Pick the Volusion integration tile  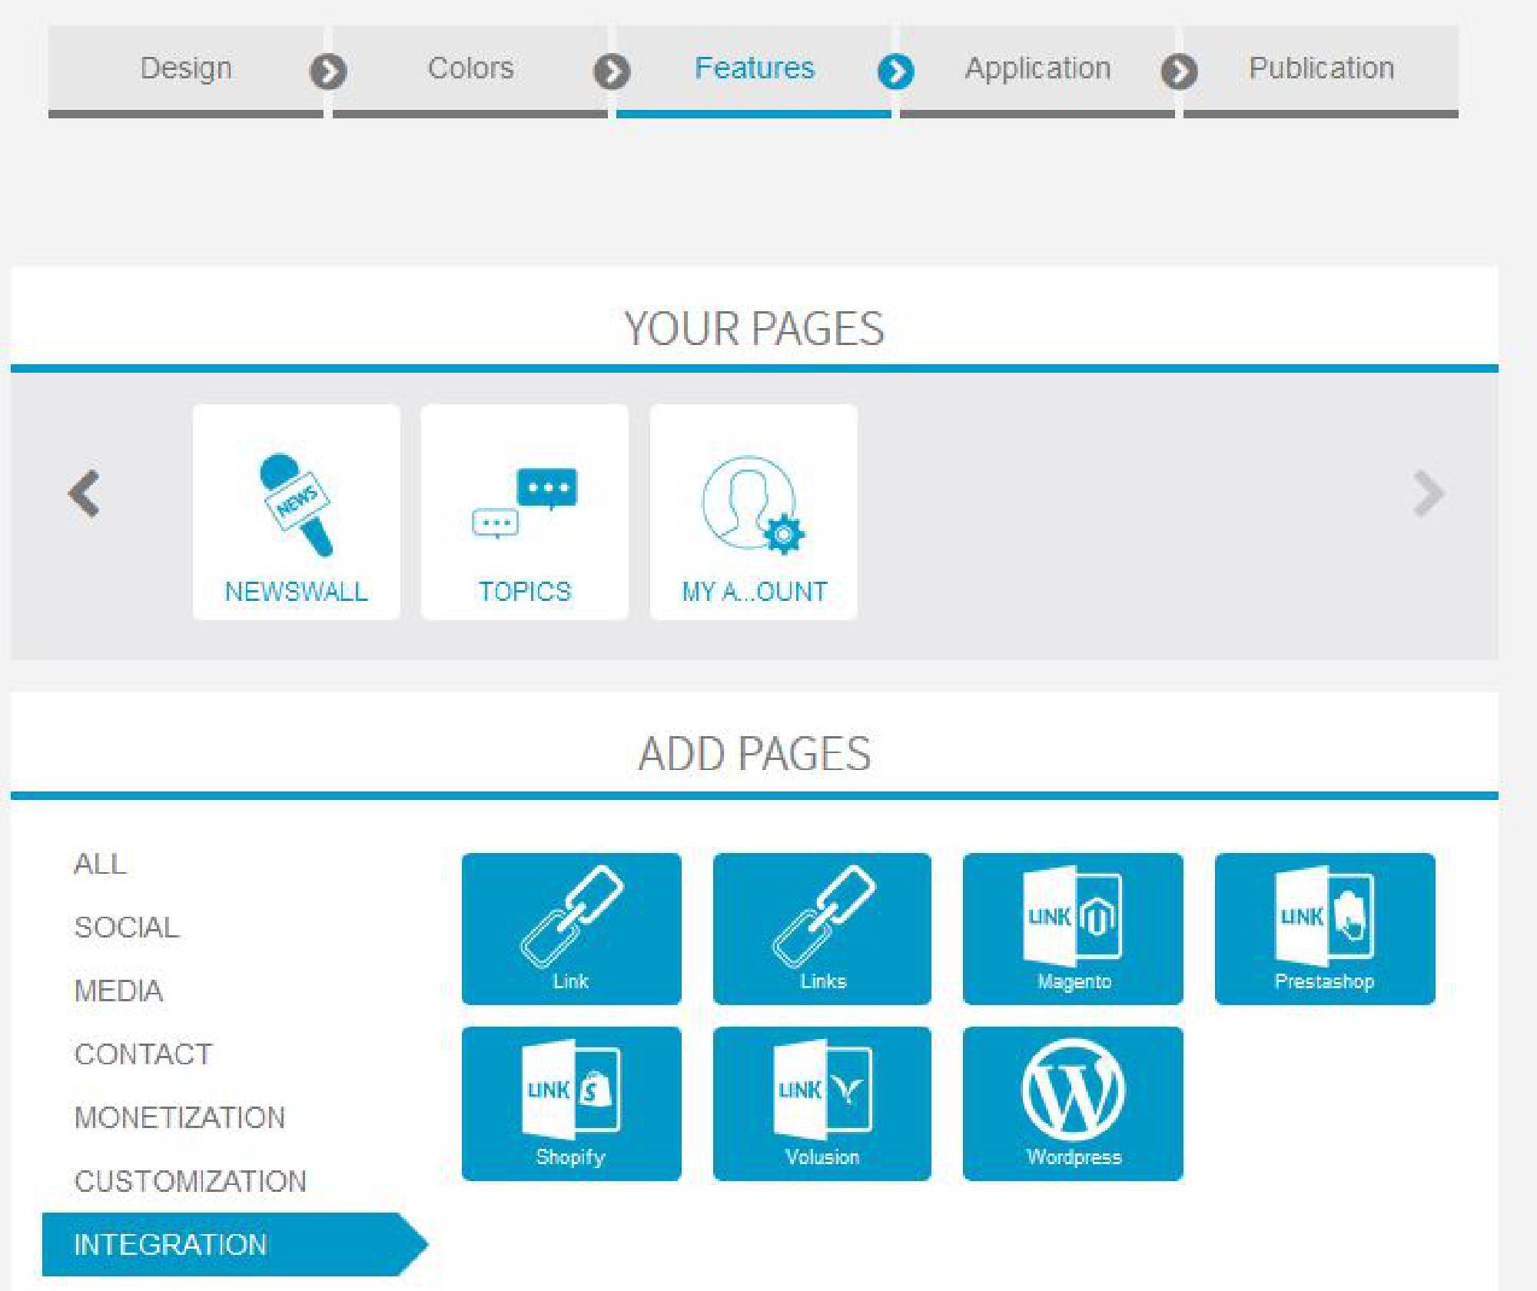pyautogui.click(x=822, y=1103)
